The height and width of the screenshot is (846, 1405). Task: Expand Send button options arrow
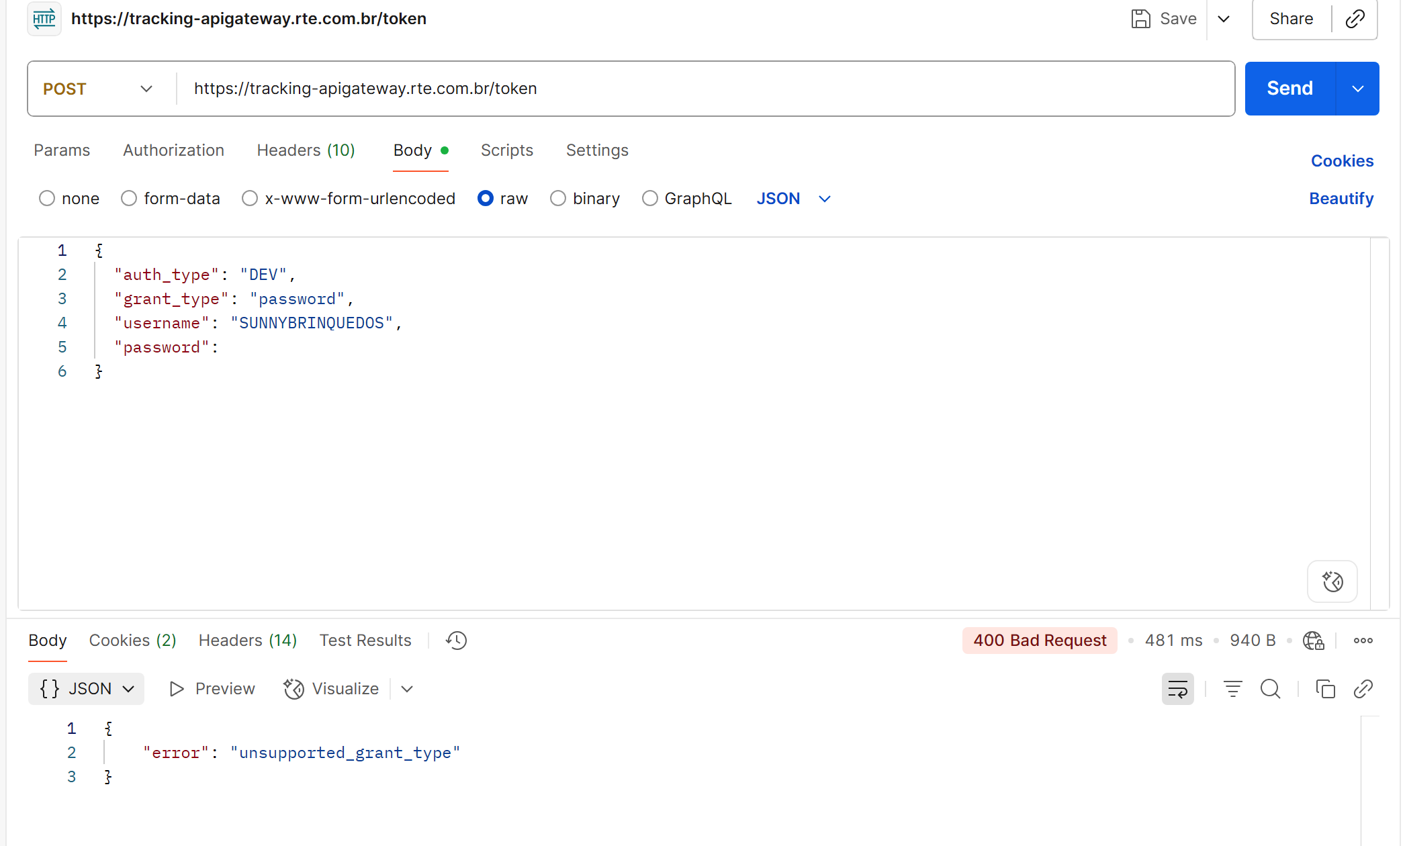(x=1357, y=89)
